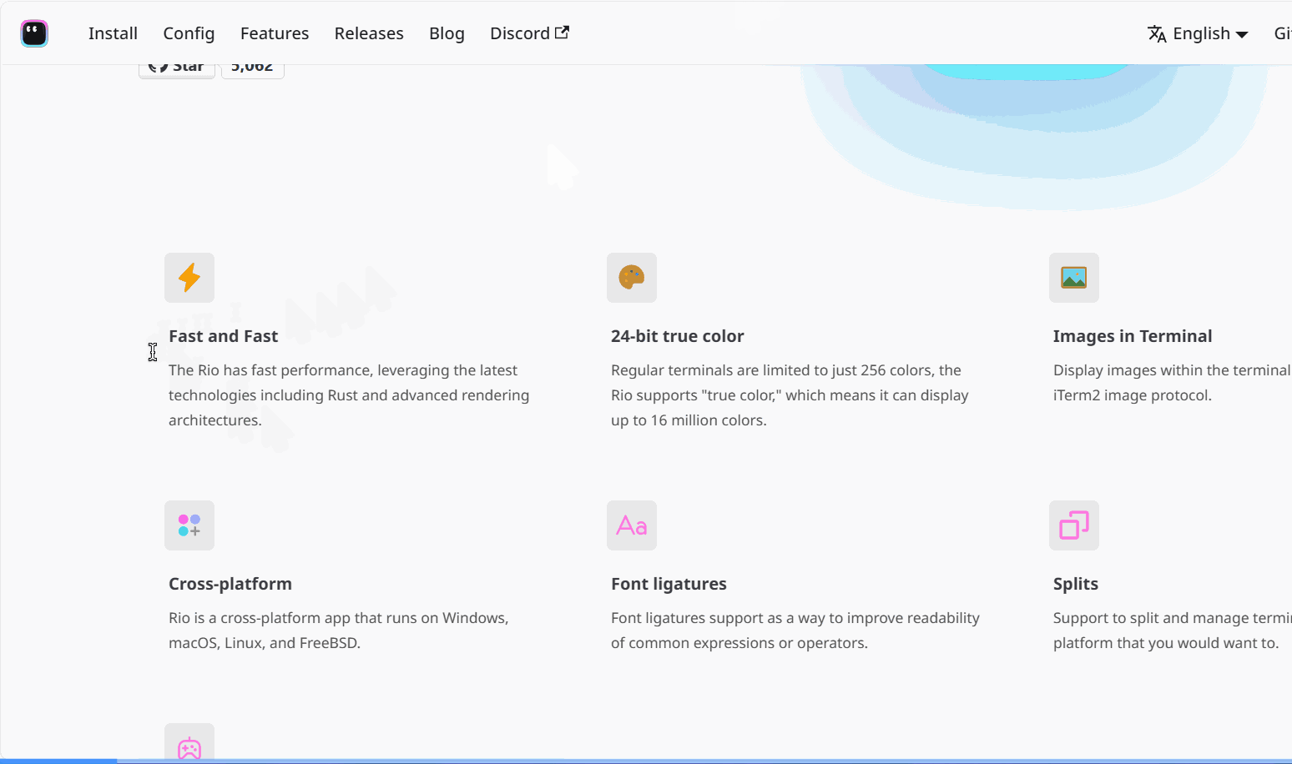Click the GitHub Star button

tap(177, 70)
